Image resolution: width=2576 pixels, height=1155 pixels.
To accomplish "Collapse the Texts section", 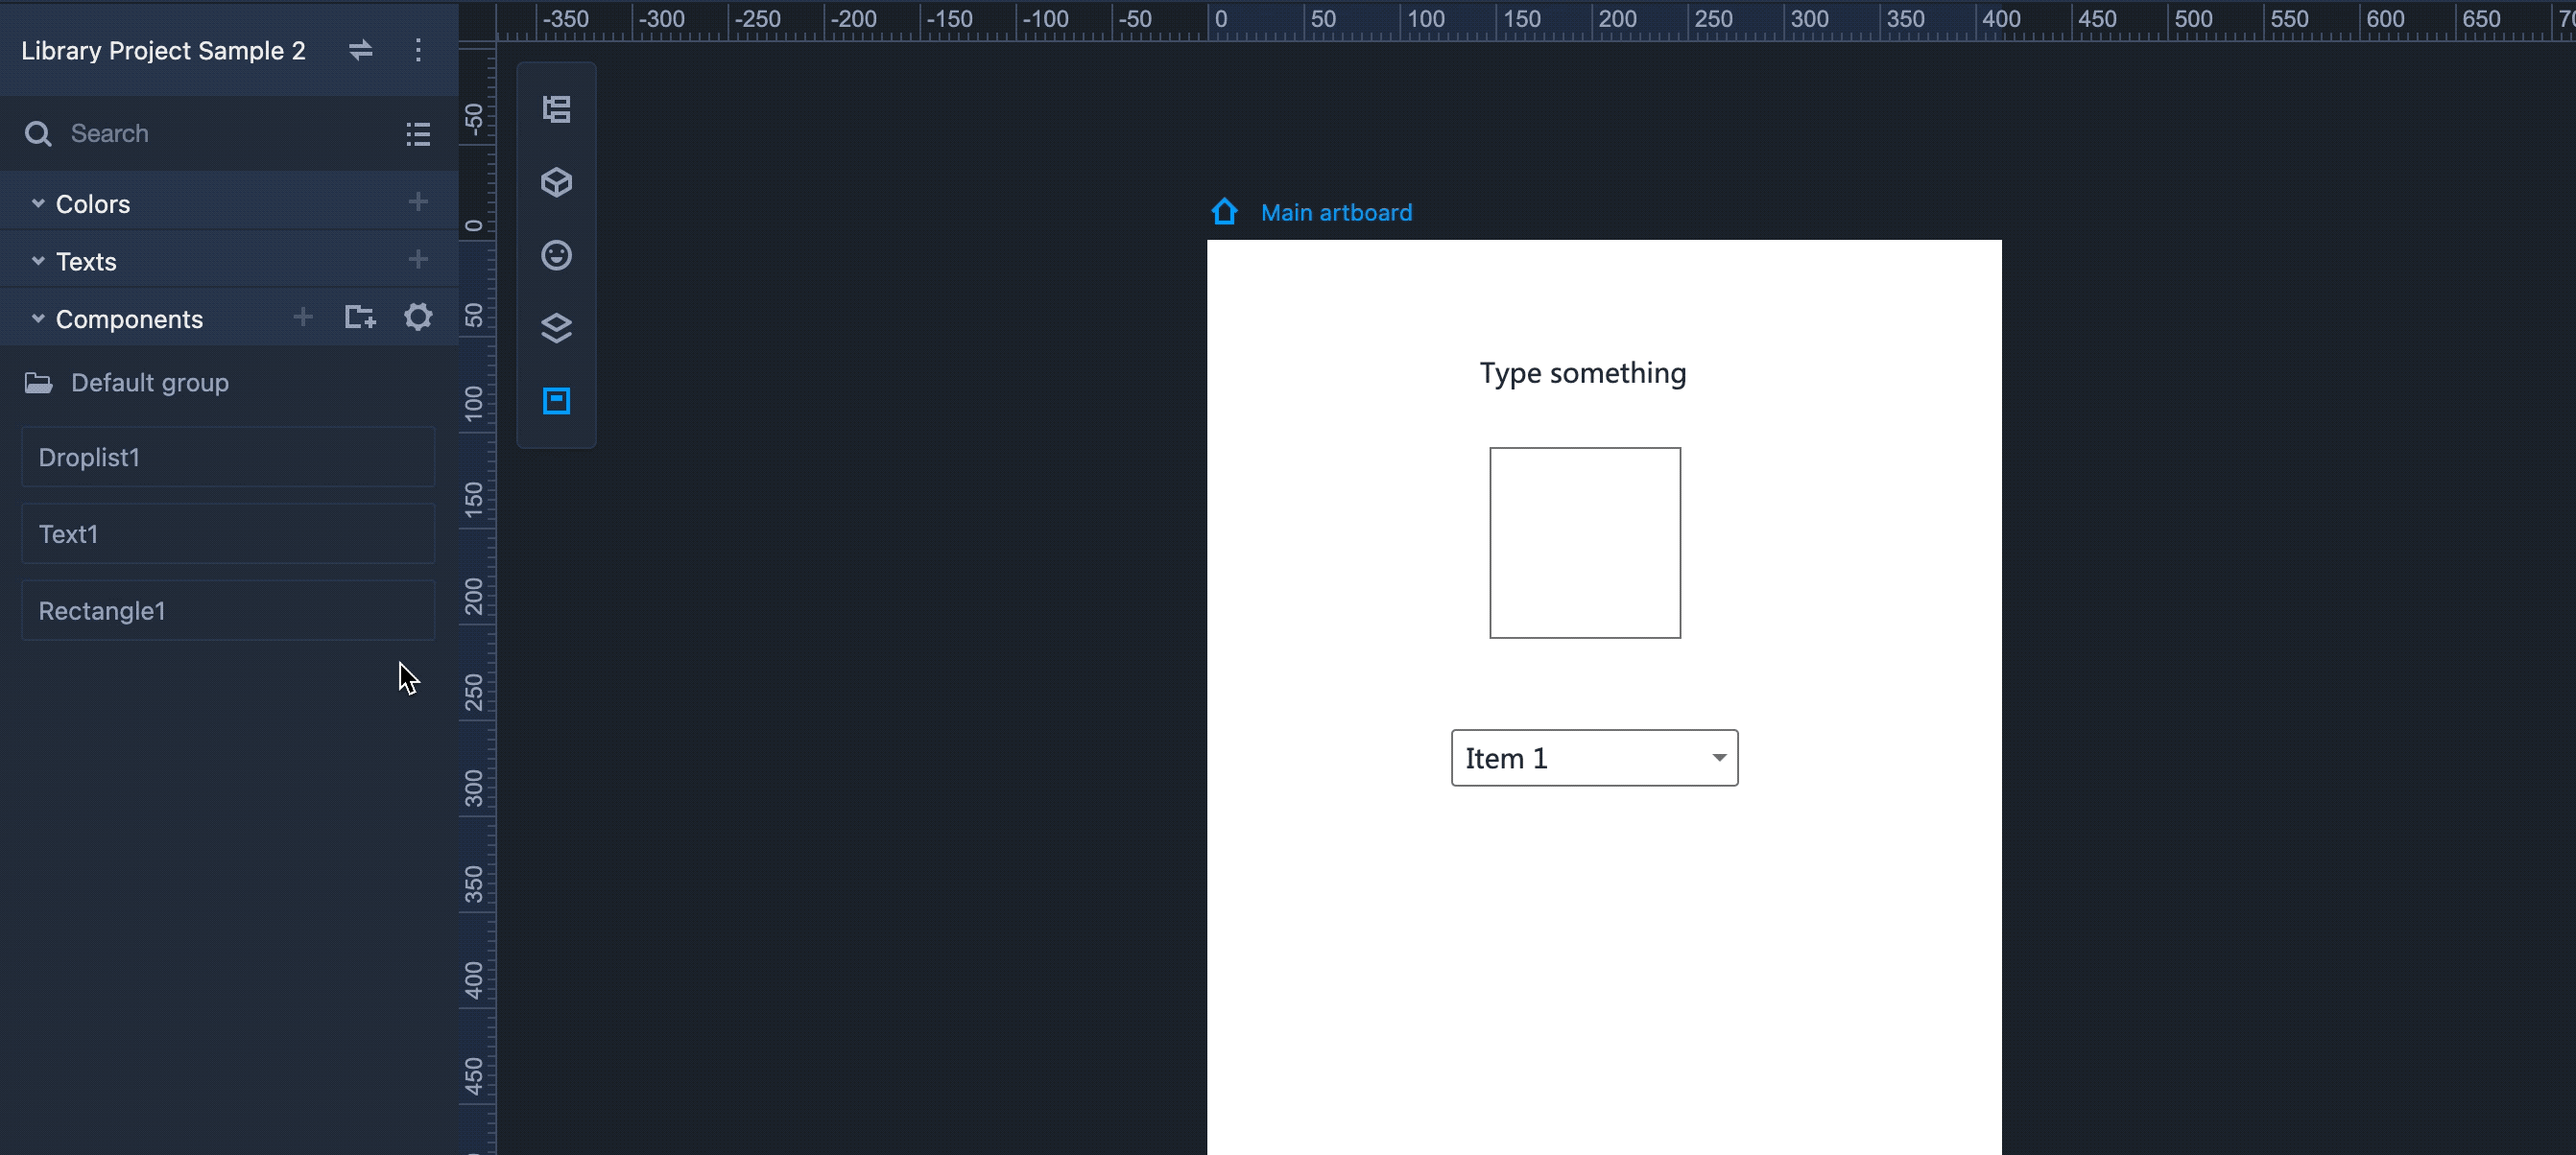I will [x=38, y=261].
